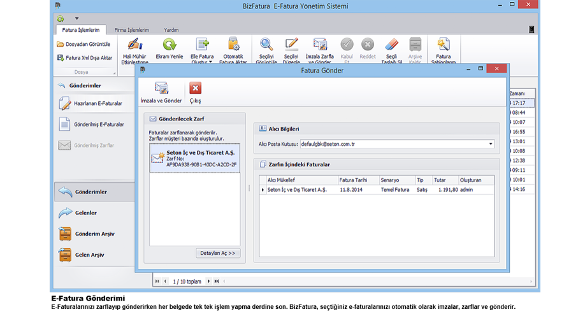This screenshot has height=314, width=578.
Task: Open Fatura Şablonları templates icon
Action: [443, 45]
